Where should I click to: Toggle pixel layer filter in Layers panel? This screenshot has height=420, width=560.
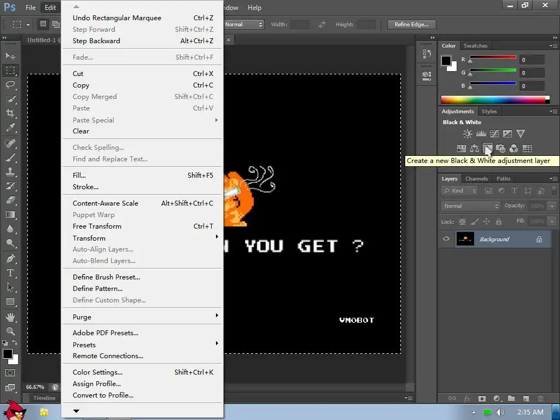[488, 191]
